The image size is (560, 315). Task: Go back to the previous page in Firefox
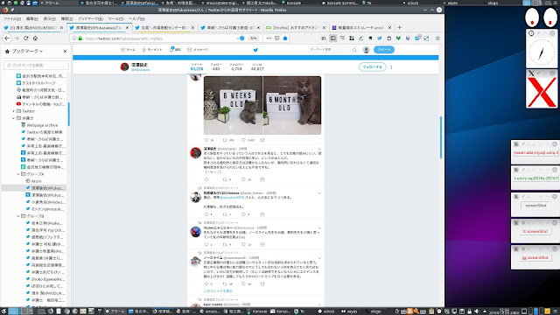[x=7, y=38]
